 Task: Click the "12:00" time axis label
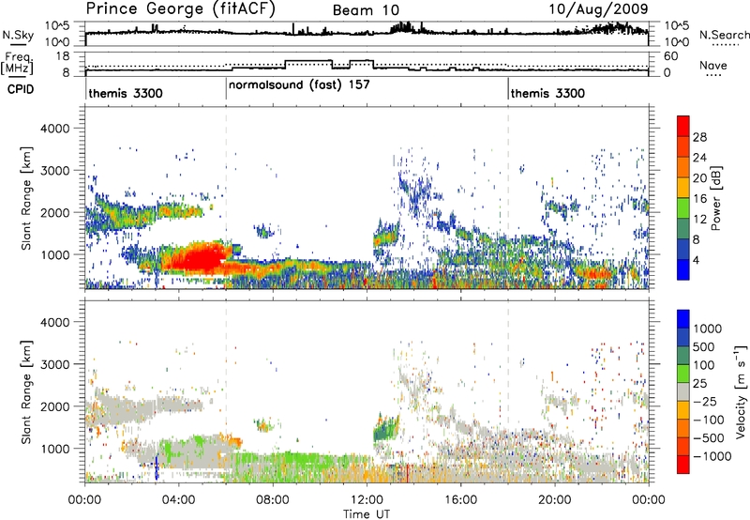coord(367,500)
